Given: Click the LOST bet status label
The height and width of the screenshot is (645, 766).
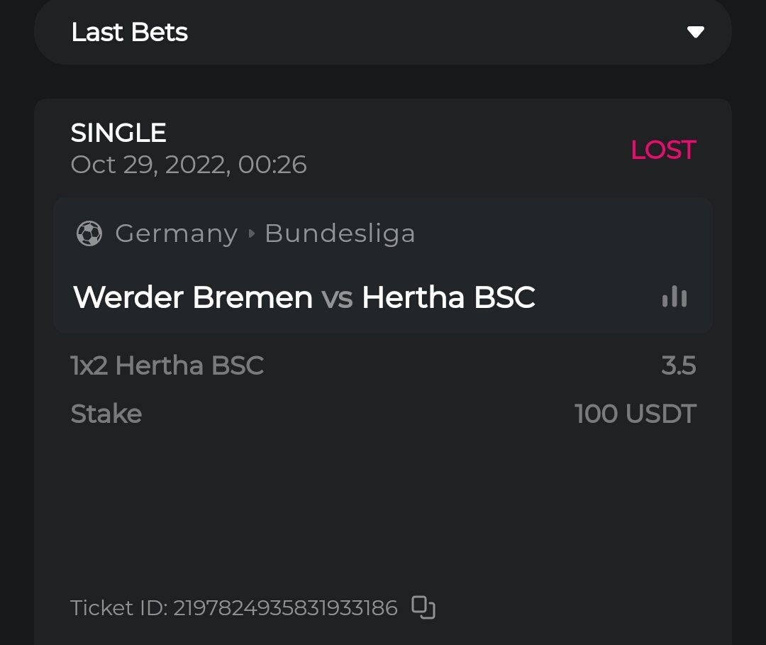Looking at the screenshot, I should [663, 150].
